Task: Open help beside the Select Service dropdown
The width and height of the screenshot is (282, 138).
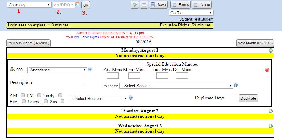Action: coord(236,85)
